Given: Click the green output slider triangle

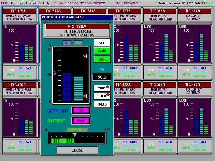Looking at the screenshot, I should point(74,134).
